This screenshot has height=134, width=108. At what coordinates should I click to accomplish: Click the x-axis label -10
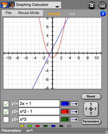point(8,58)
